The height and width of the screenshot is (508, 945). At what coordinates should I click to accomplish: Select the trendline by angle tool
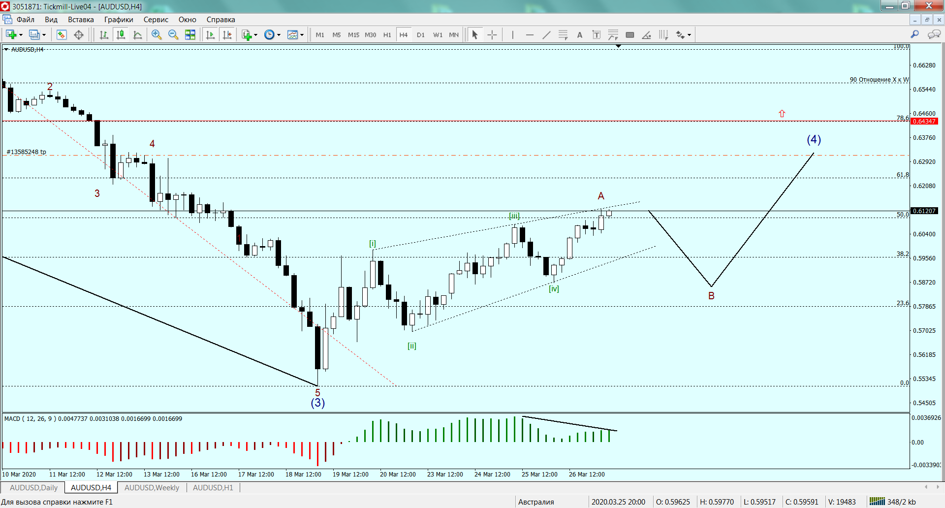[647, 34]
